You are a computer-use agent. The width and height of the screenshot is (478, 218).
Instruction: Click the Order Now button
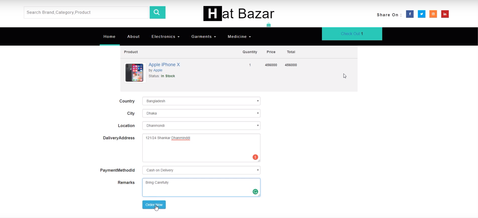pyautogui.click(x=154, y=205)
